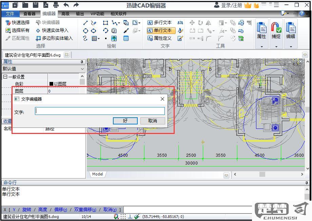Screen dimensions: 312x221
Task: Toggle pin on the command line (命令行) panel
Action: (x=307, y=183)
